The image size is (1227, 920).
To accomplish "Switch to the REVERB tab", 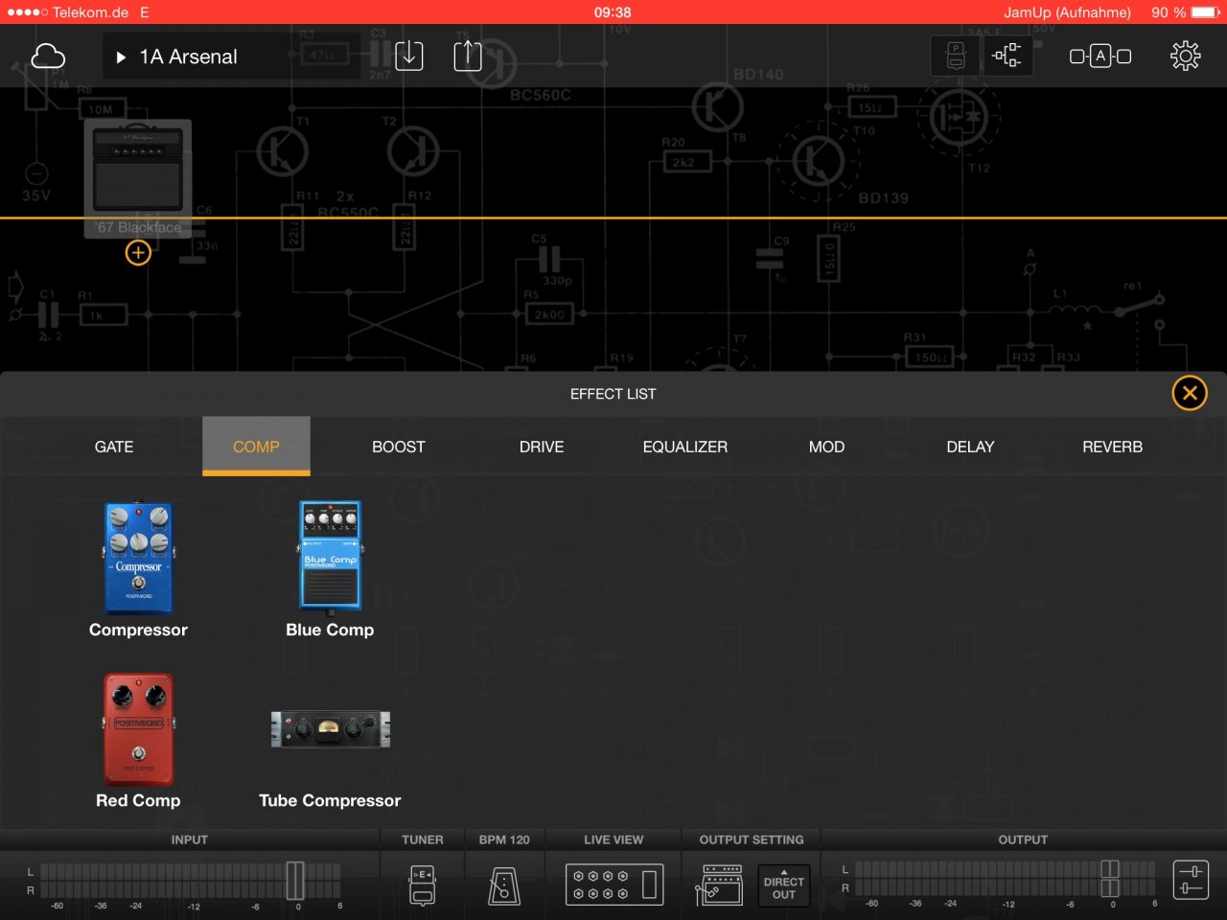I will [1112, 447].
